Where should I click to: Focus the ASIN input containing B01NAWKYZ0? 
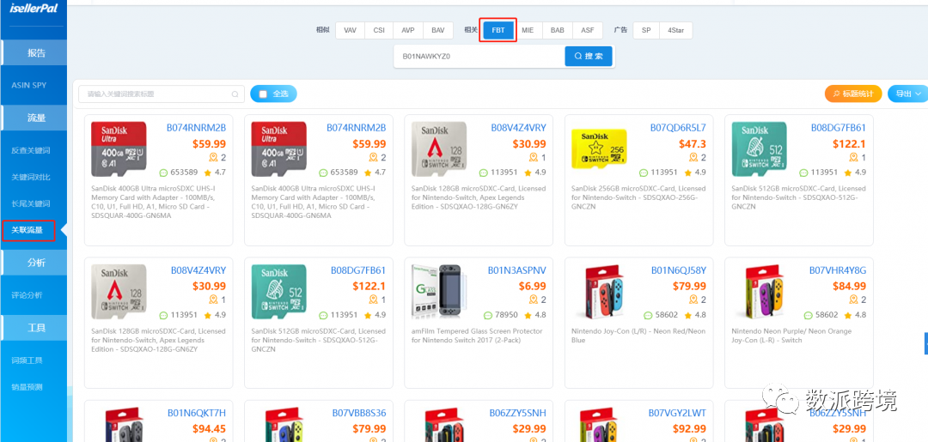[x=479, y=56]
